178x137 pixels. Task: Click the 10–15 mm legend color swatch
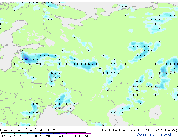click(x=37, y=133)
